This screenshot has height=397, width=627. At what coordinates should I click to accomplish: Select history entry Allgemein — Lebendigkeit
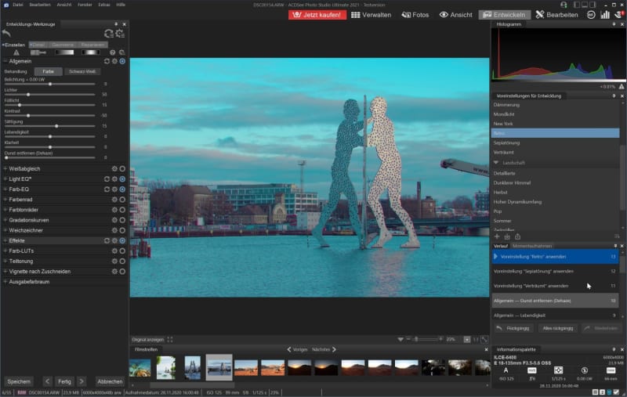pos(555,316)
